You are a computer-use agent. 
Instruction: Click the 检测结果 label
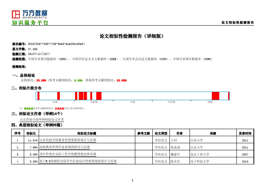(x=19, y=67)
